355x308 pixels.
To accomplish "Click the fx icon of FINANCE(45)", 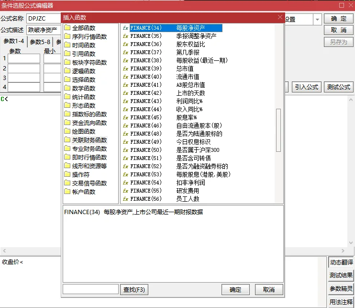I will click(126, 118).
